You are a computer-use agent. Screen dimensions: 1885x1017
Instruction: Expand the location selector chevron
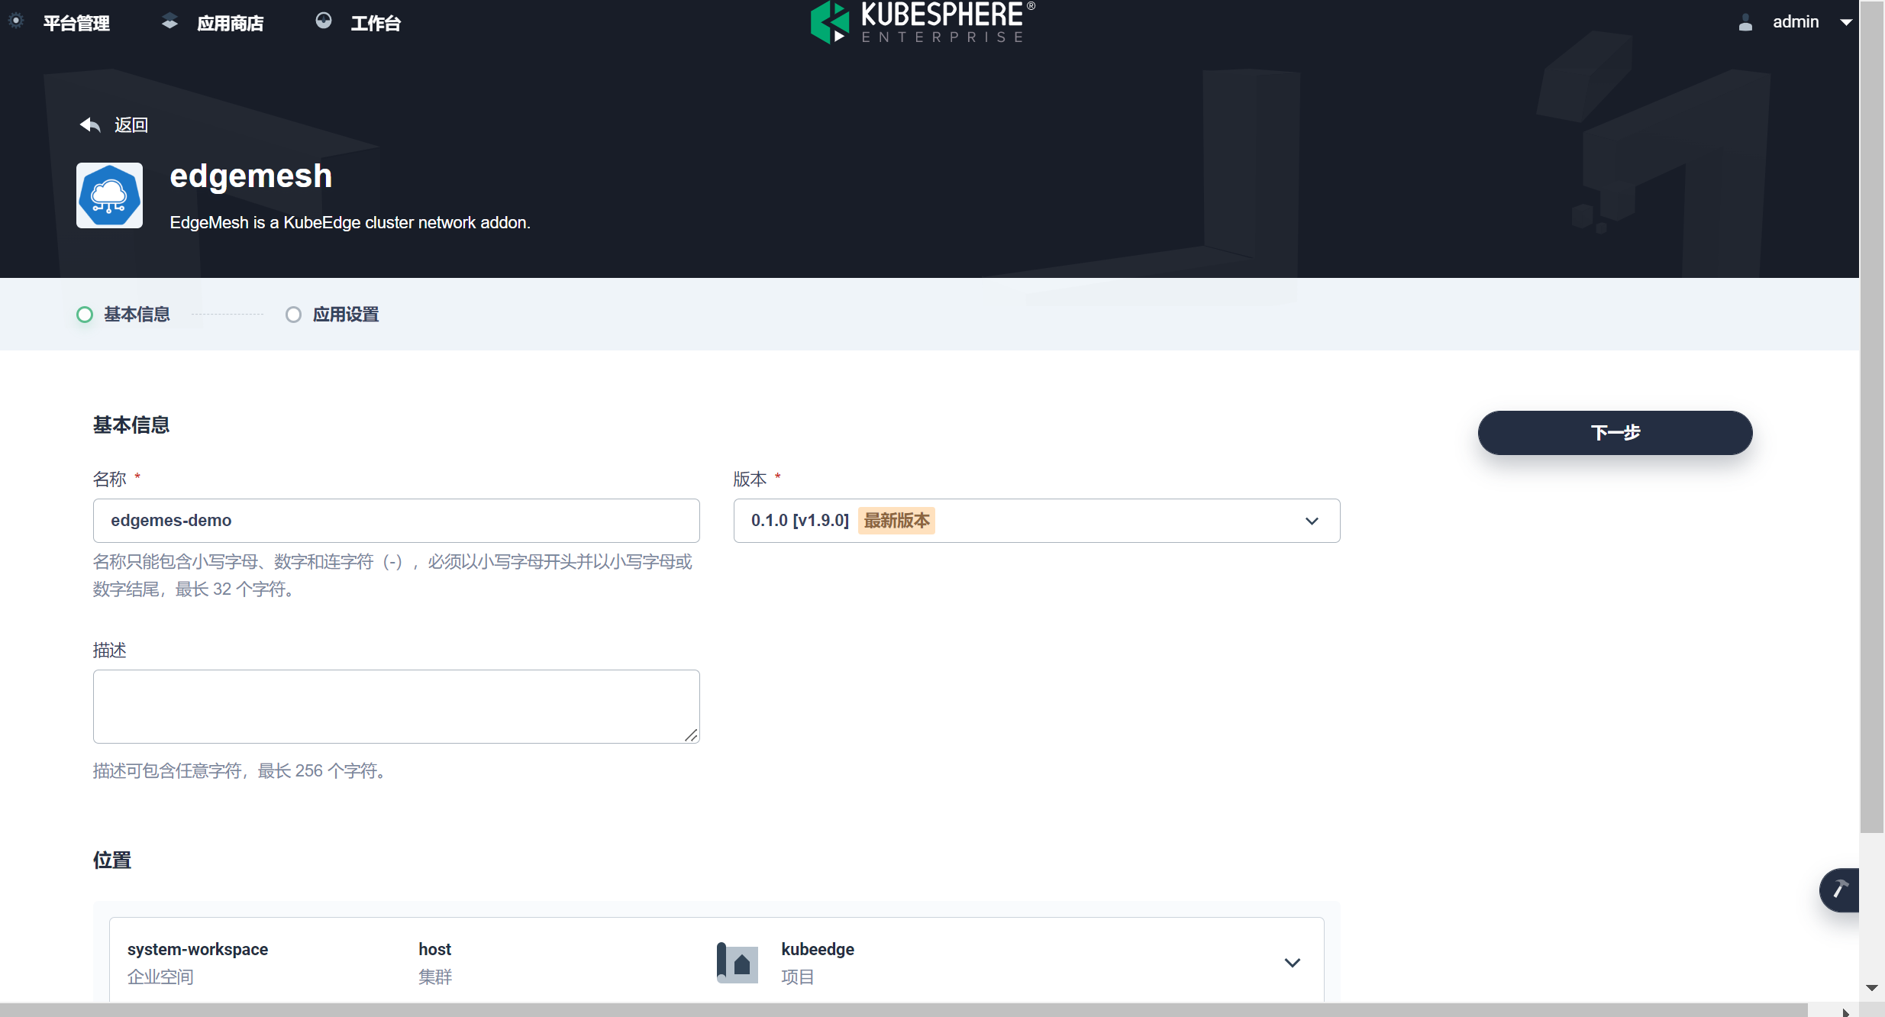tap(1292, 962)
